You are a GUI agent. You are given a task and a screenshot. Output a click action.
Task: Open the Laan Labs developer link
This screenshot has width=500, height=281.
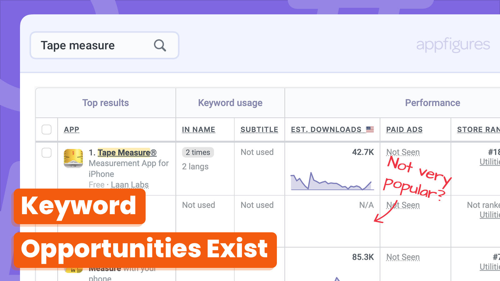point(130,185)
